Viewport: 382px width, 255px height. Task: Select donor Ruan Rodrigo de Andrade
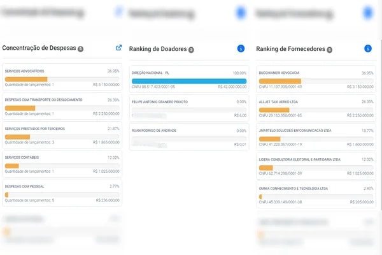[x=189, y=137]
